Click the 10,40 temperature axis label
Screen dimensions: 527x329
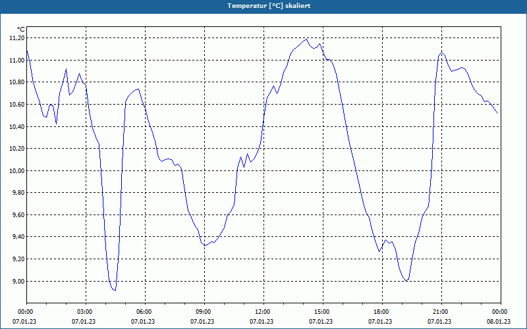pos(17,126)
